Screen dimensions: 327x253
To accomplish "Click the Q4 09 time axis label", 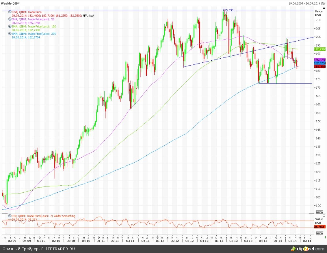I will pyautogui.click(x=27, y=241).
